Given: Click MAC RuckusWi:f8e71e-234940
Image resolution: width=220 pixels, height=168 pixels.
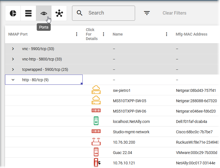Looking at the screenshot, I should (x=197, y=142).
